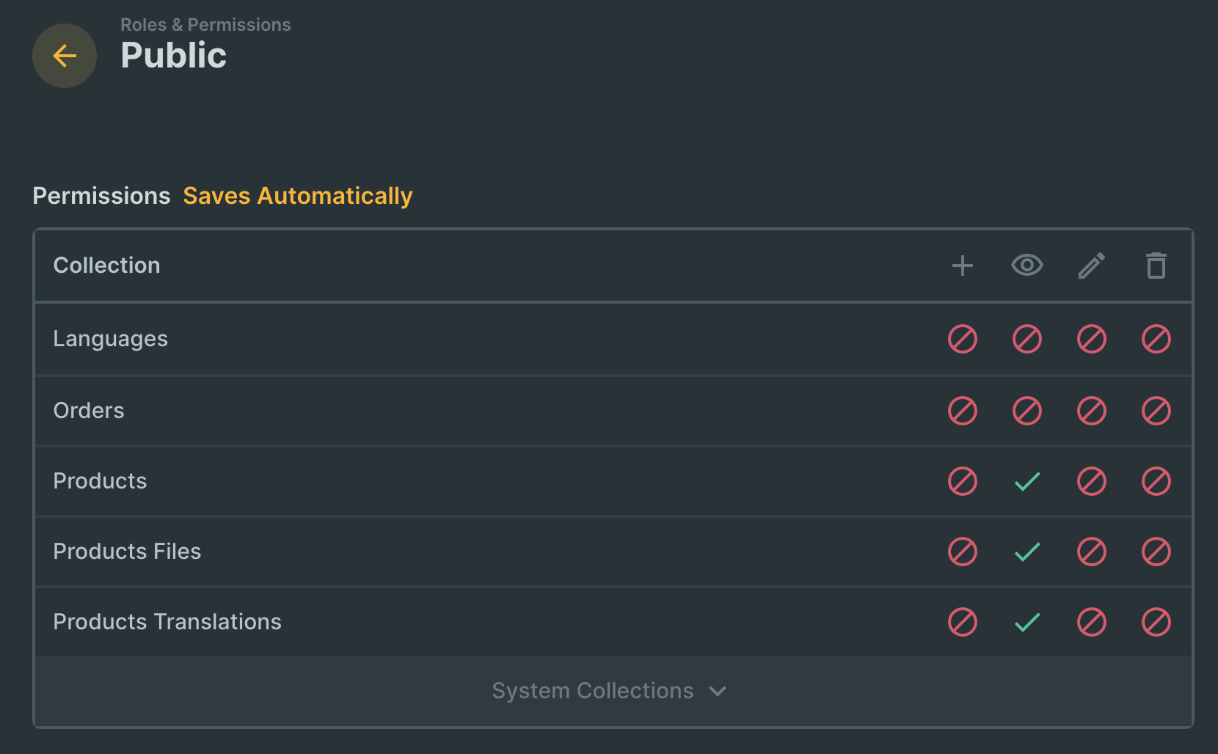This screenshot has width=1218, height=754.
Task: Click the create (plus) column header icon
Action: pos(963,266)
